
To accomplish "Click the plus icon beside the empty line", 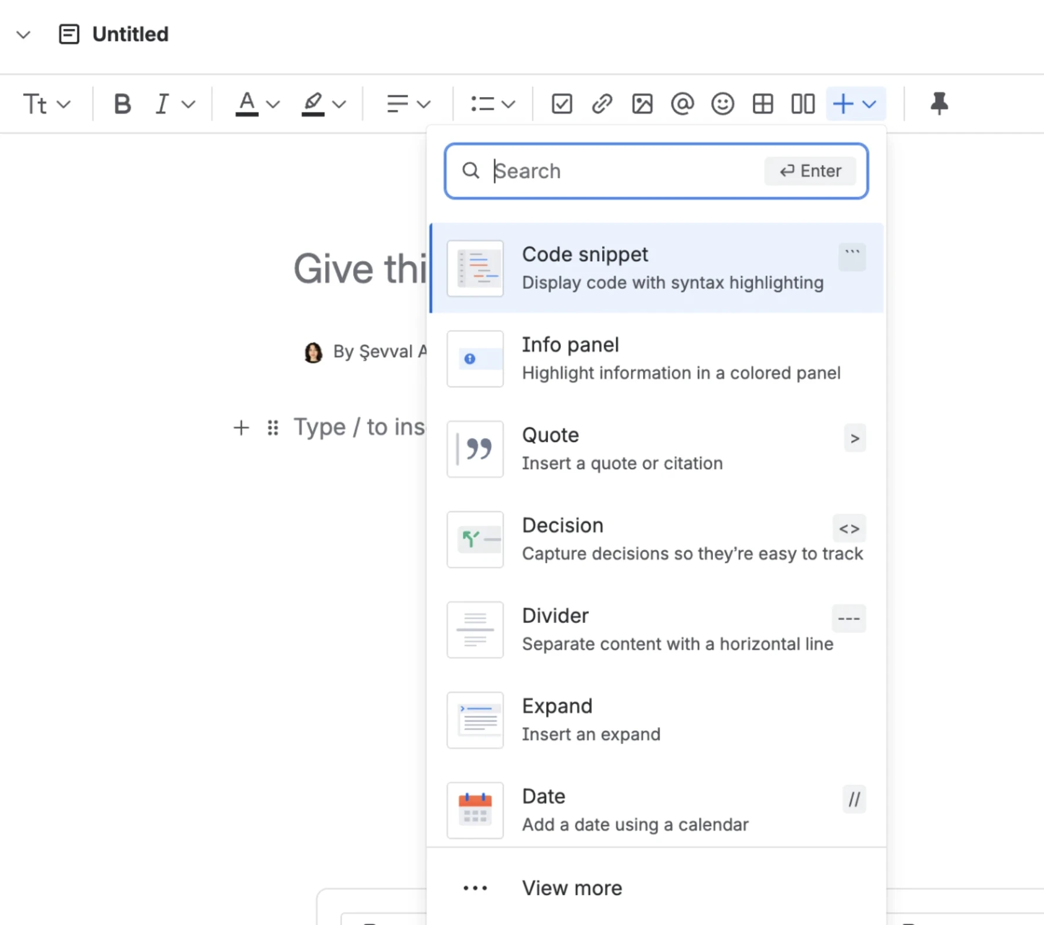I will pos(241,427).
